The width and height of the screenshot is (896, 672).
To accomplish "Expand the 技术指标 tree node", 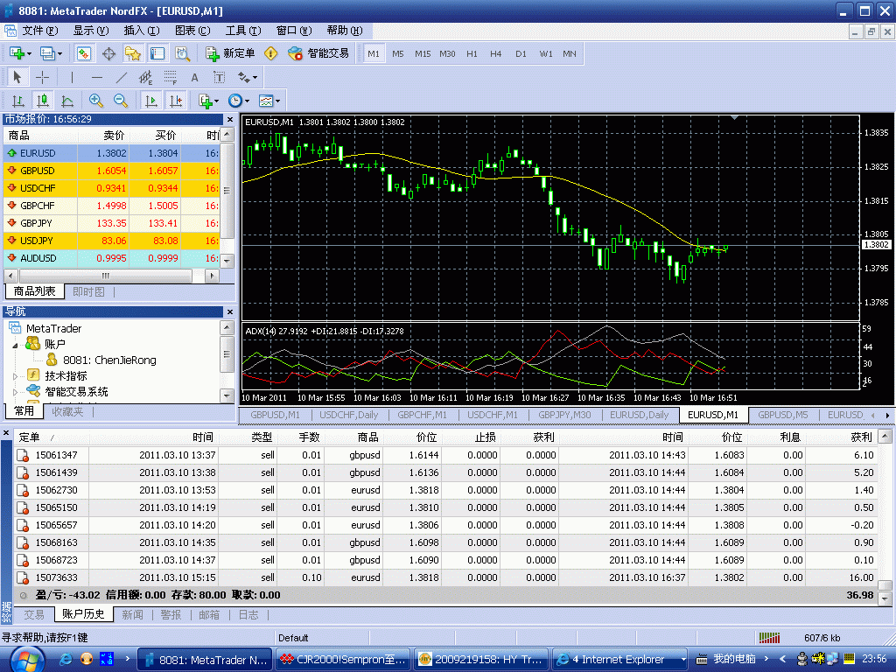I will [15, 375].
